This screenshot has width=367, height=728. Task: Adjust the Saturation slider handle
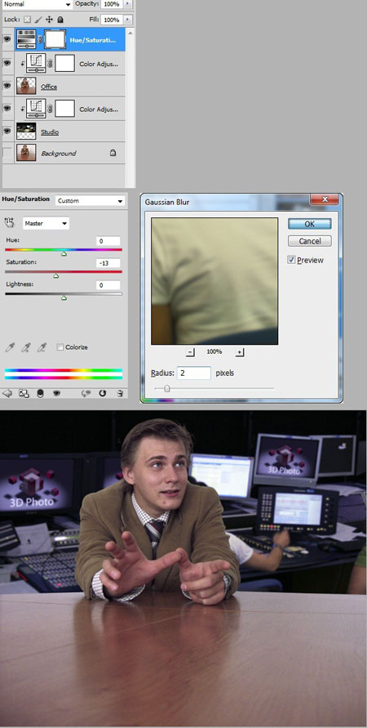pyautogui.click(x=56, y=276)
